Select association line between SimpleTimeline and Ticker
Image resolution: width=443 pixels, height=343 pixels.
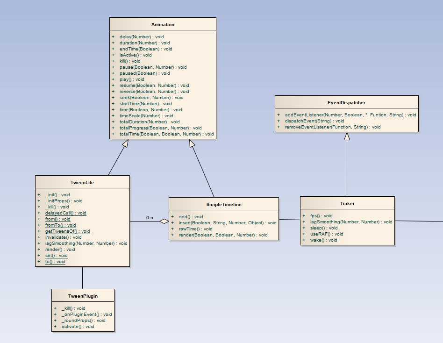coord(290,220)
